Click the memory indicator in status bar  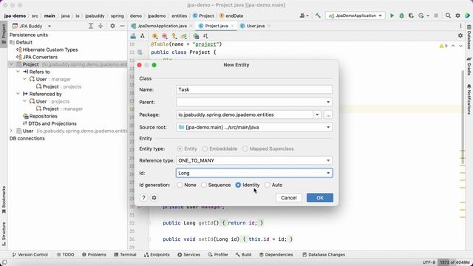coord(454,262)
